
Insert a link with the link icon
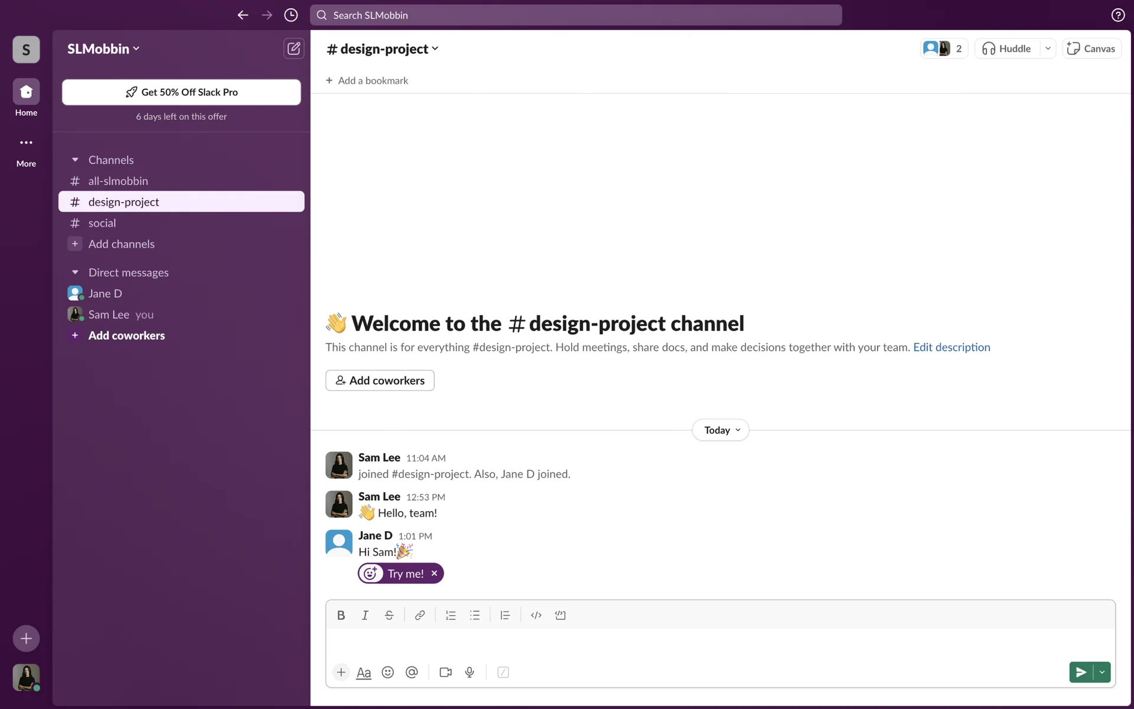click(x=420, y=615)
